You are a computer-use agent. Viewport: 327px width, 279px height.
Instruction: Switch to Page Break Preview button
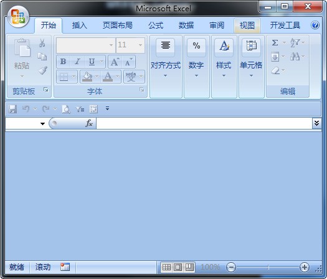(x=189, y=267)
